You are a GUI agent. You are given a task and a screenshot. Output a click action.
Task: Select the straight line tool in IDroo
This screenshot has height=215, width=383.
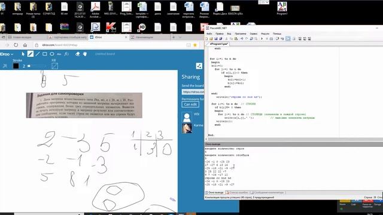[37, 54]
